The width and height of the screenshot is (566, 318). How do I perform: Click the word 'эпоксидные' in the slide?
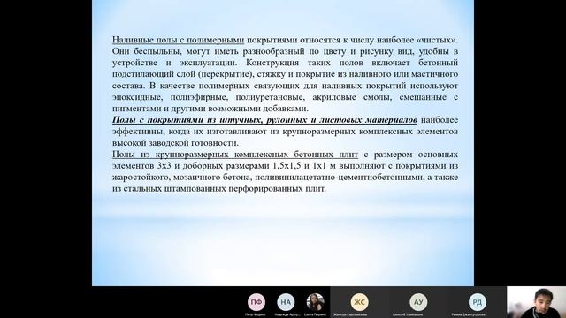[x=137, y=97]
